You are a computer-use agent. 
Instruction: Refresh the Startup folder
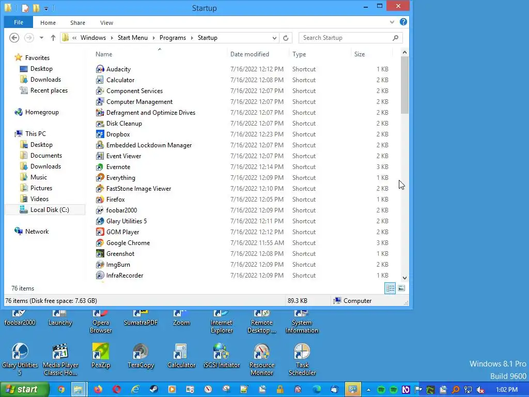pyautogui.click(x=286, y=38)
